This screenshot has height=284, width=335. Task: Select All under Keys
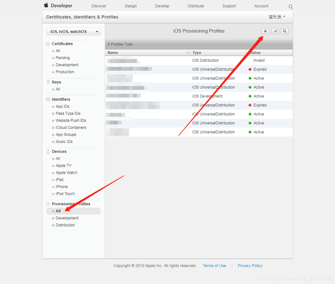coord(58,89)
